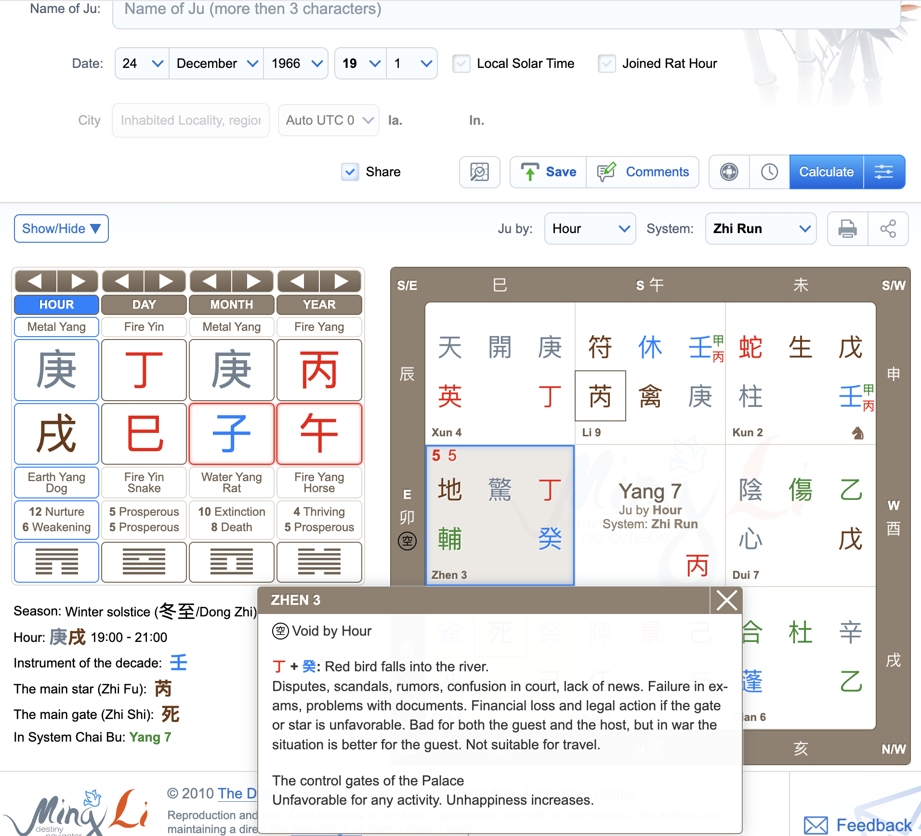Screen dimensions: 921x836
Task: Step Hour pillar forward with right arrow
Action: [x=78, y=281]
